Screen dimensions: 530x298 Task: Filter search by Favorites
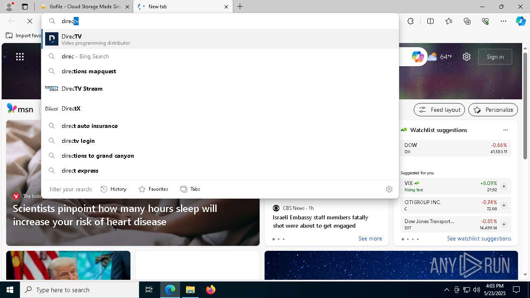153,189
